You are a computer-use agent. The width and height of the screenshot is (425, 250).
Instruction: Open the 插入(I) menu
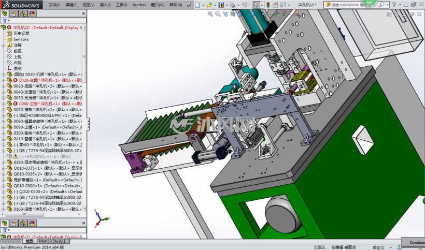(105, 5)
